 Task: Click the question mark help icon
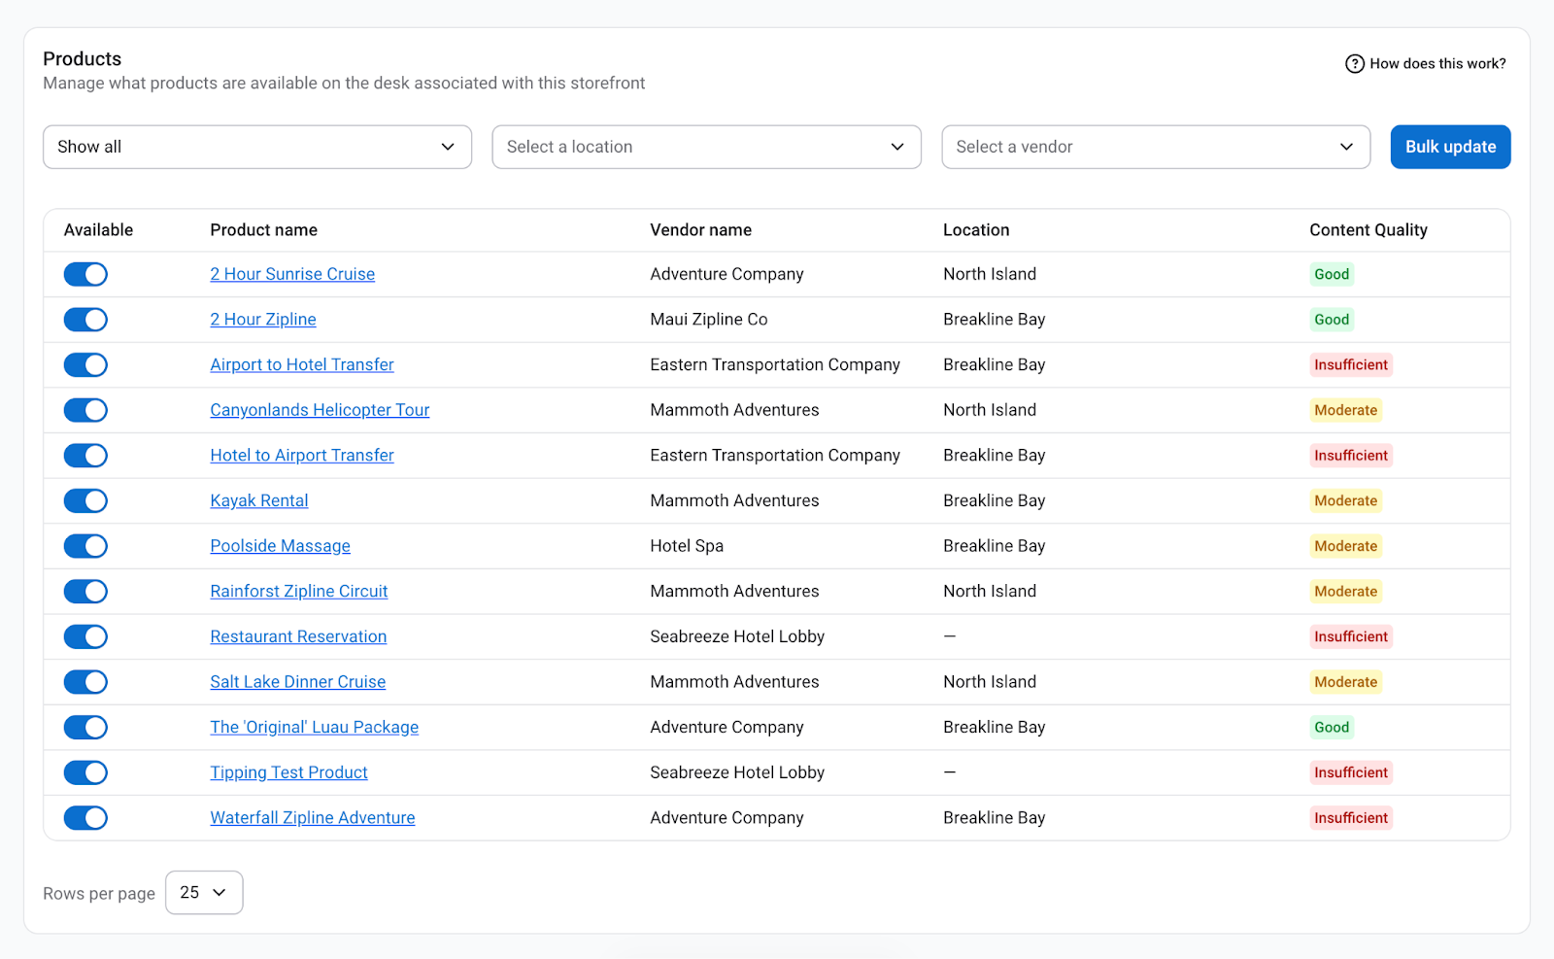click(1354, 64)
